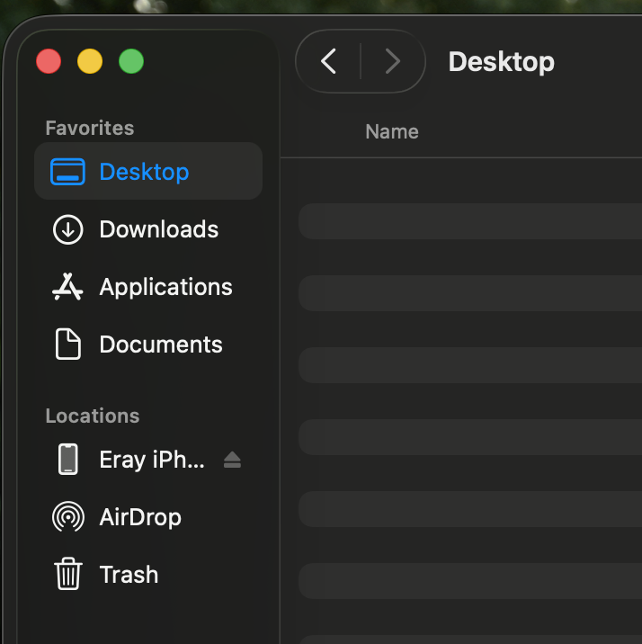Click the iPhone device icon under Locations
The width and height of the screenshot is (642, 644).
(x=67, y=460)
